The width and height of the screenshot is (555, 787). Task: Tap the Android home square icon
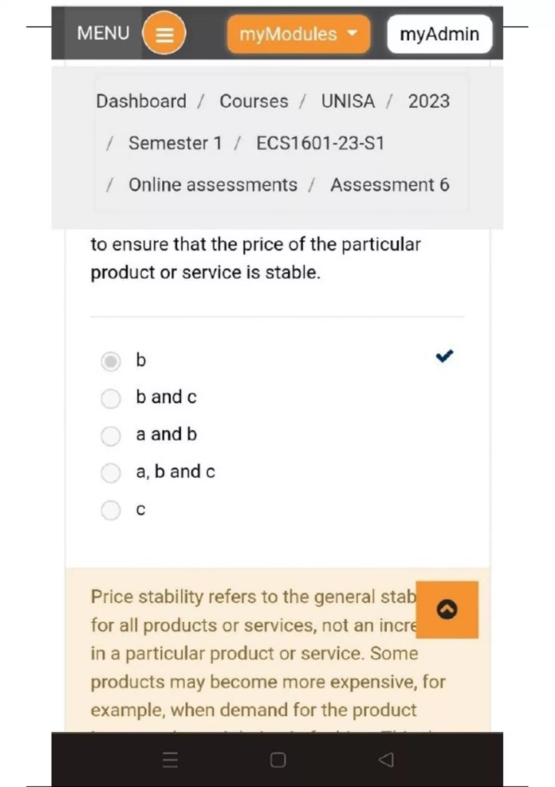click(x=277, y=760)
